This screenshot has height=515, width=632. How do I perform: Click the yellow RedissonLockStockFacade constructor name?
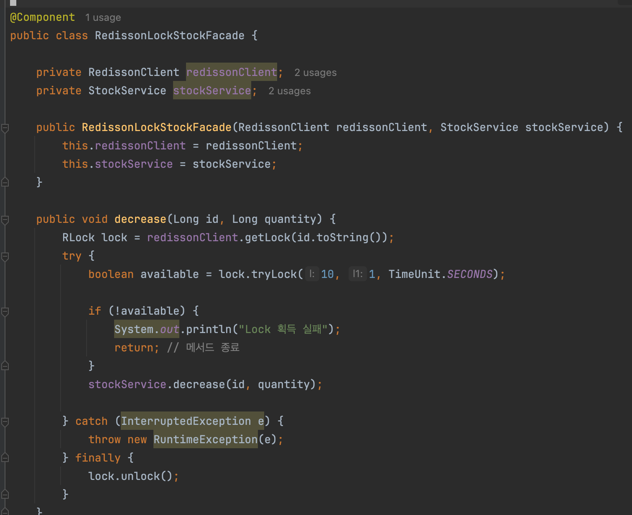click(x=156, y=127)
